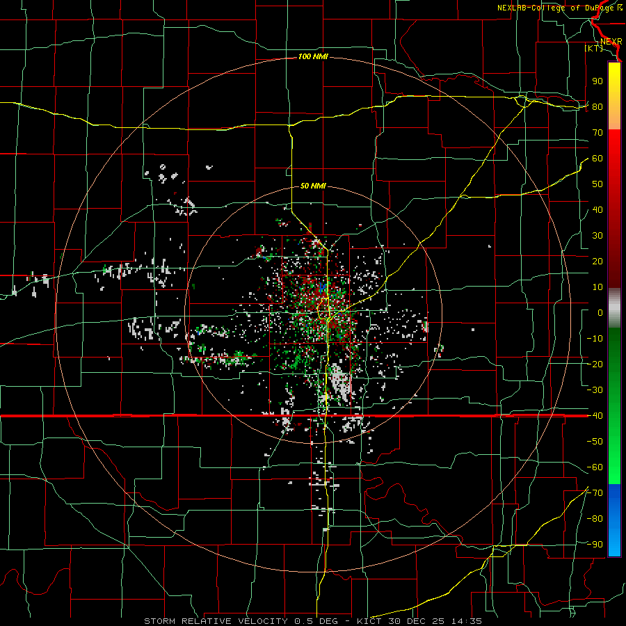Viewport: 626px width, 626px height.
Task: Click the 0 value on the velocity scale
Action: (x=600, y=313)
